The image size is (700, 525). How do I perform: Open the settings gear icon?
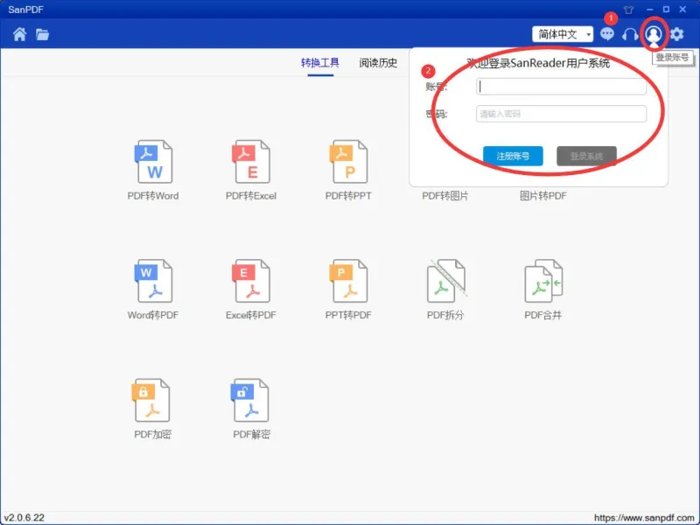coord(676,34)
